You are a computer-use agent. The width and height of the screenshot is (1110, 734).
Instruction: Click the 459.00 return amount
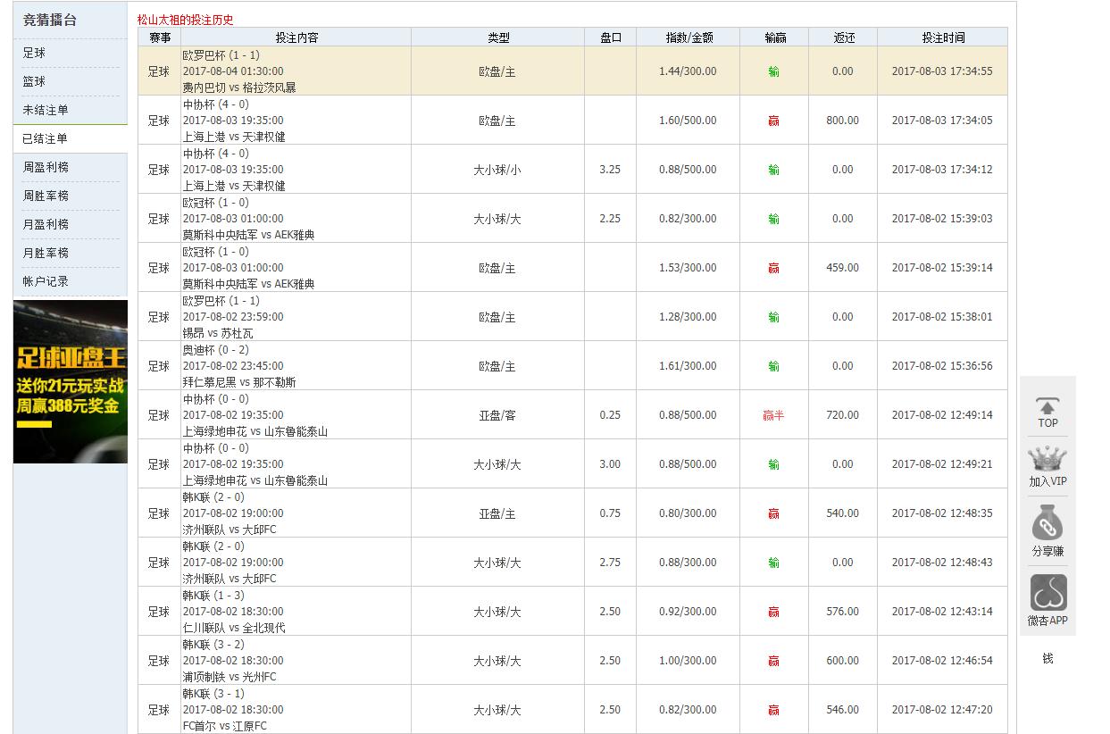(x=843, y=268)
